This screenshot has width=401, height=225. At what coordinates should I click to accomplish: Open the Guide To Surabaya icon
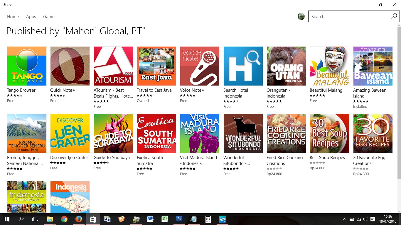tap(113, 133)
